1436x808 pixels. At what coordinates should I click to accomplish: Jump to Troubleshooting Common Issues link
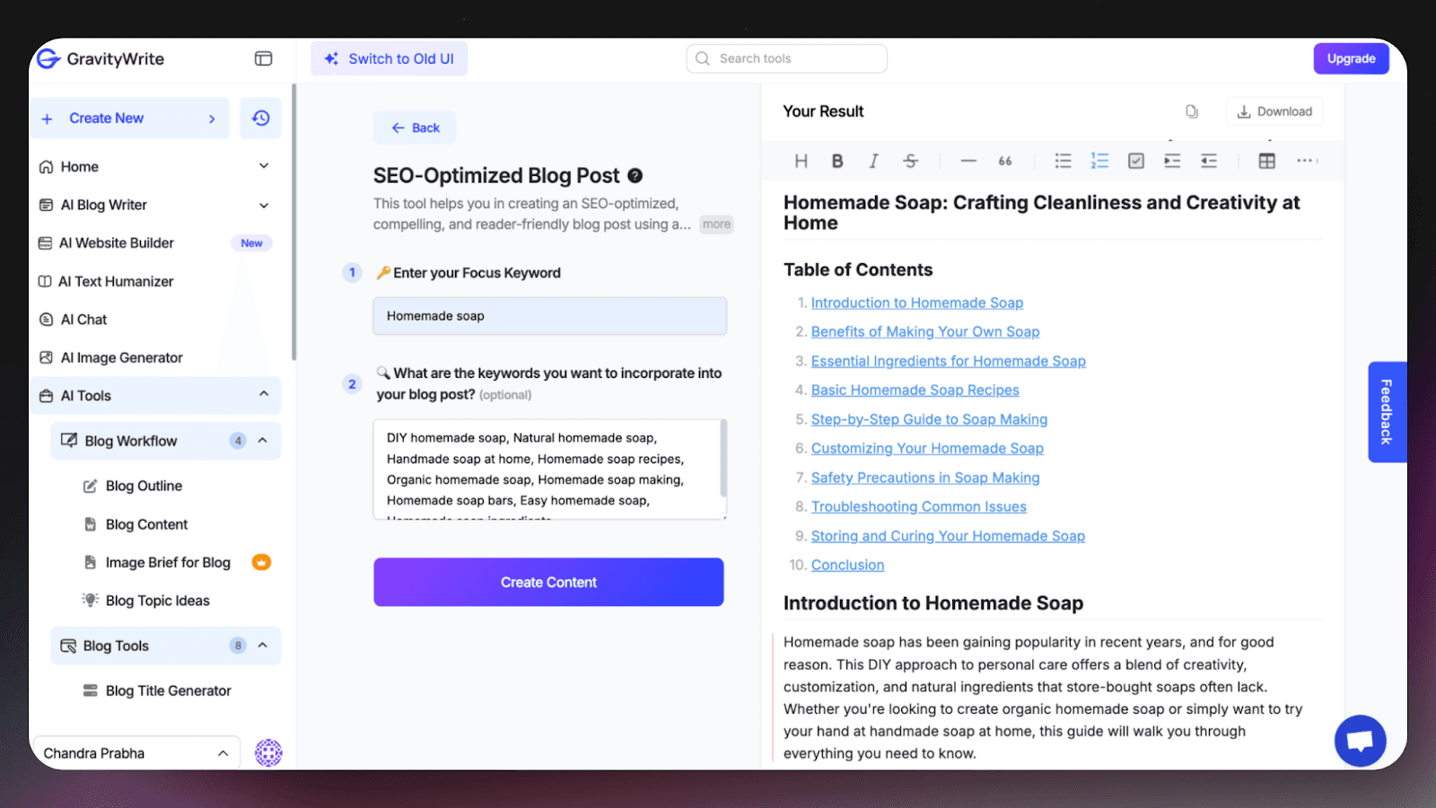click(x=919, y=506)
